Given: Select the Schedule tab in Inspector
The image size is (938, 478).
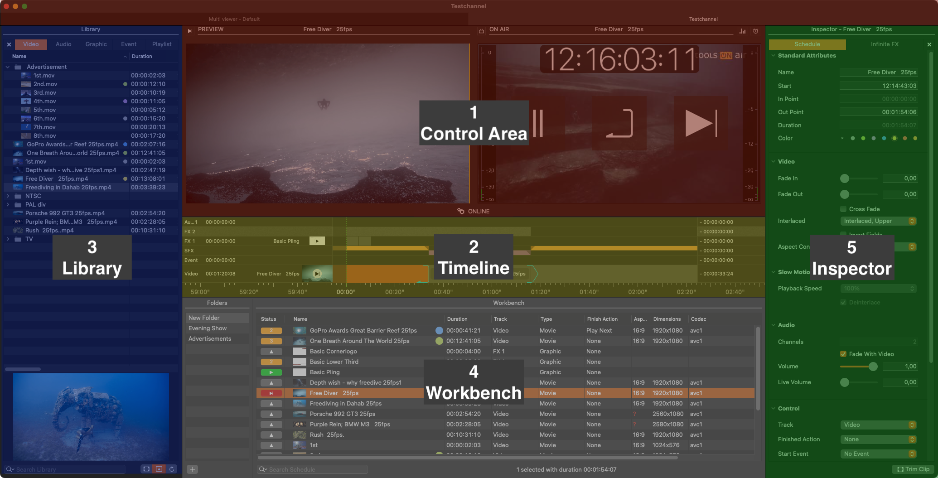Looking at the screenshot, I should point(807,44).
